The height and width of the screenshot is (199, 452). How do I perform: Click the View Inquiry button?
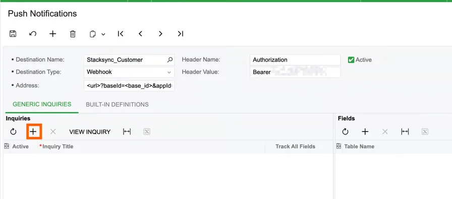tap(90, 132)
